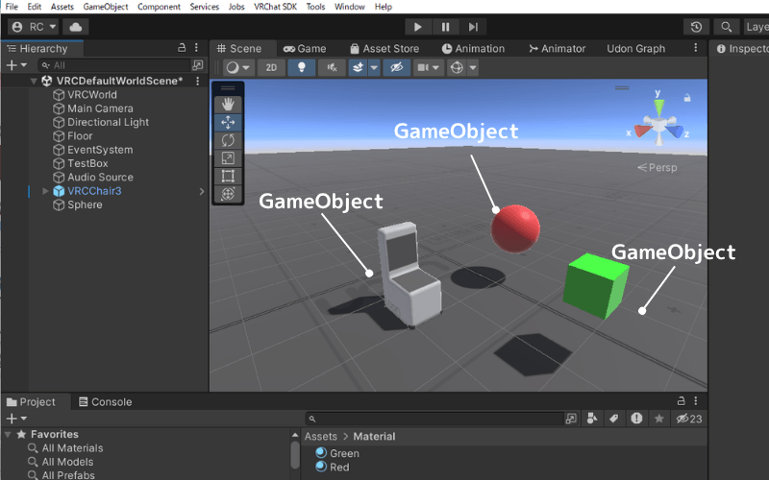The height and width of the screenshot is (480, 769).
Task: Switch to the Animator tab
Action: [x=558, y=49]
